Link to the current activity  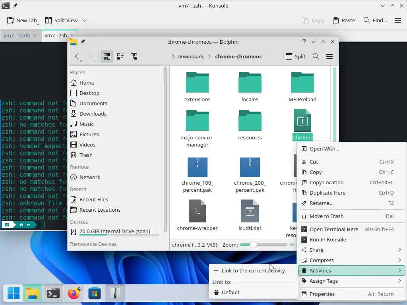253,270
